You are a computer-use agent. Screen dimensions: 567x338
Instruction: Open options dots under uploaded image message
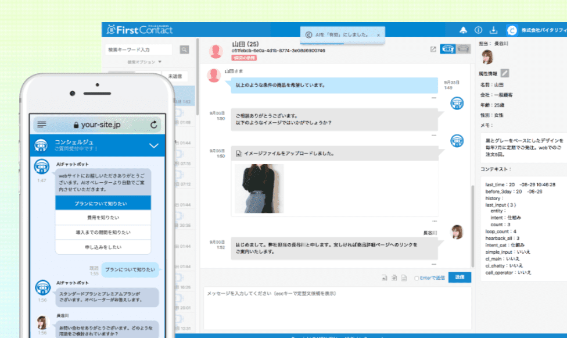(435, 221)
